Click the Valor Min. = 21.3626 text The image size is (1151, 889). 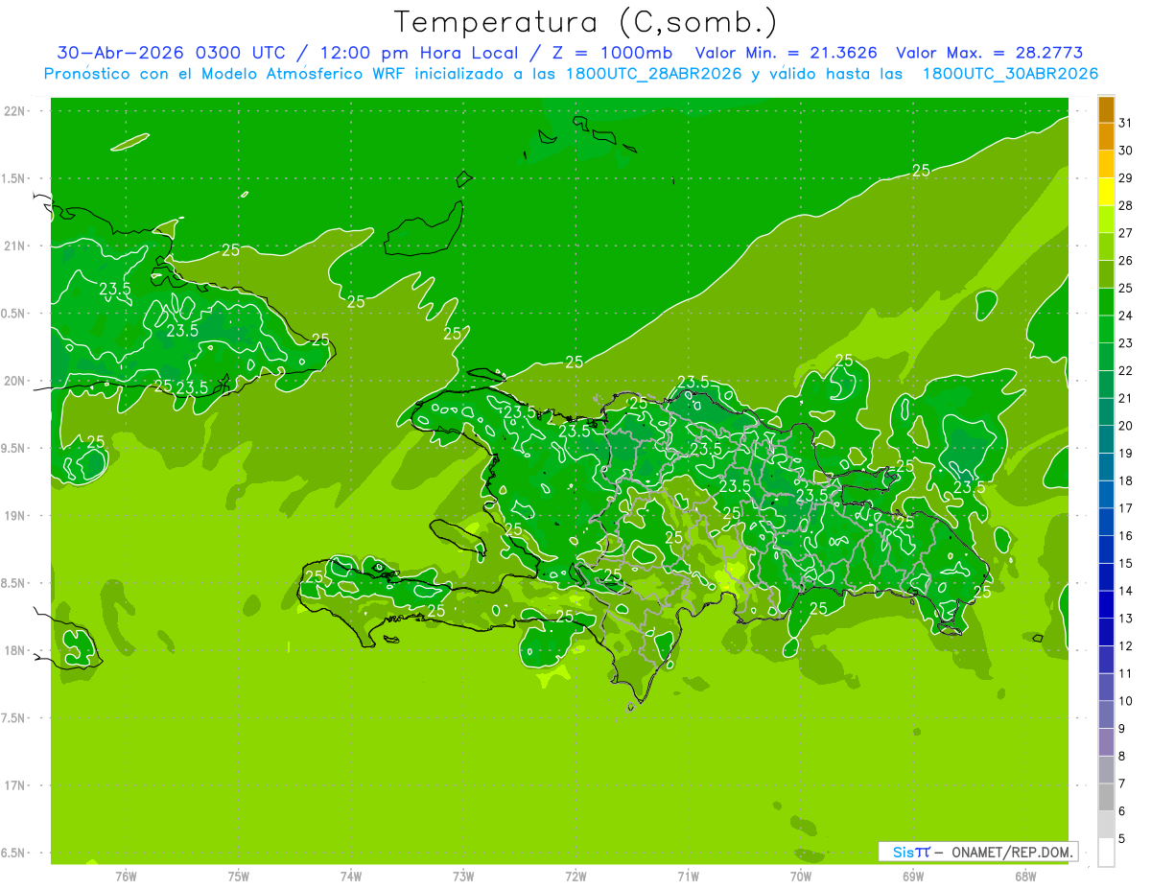(786, 53)
